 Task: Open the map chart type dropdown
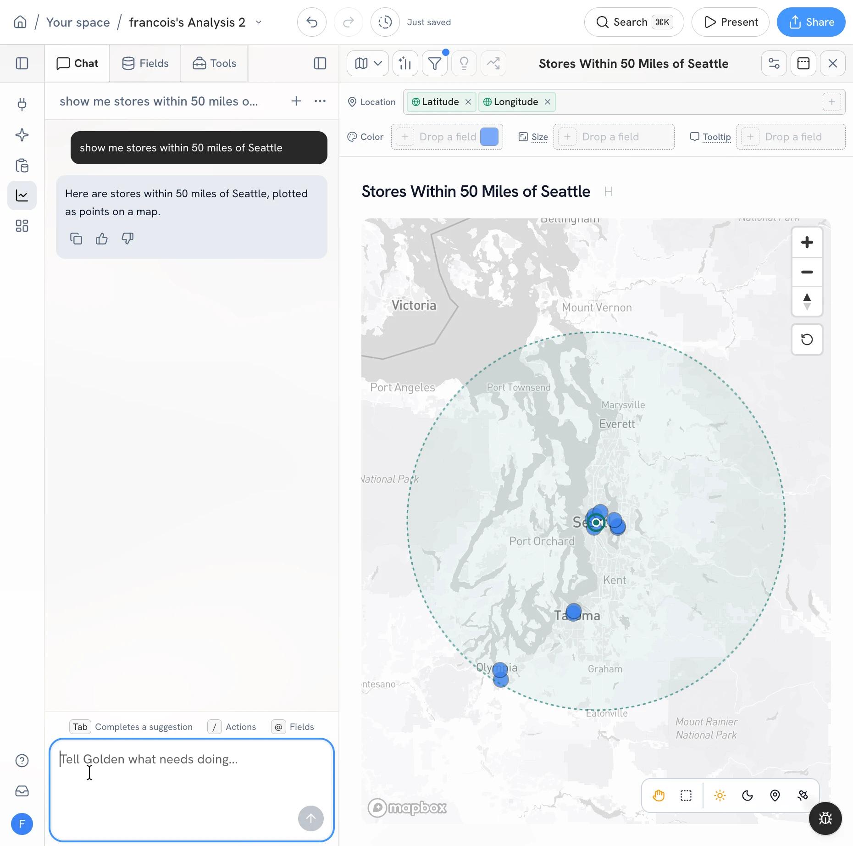click(x=368, y=63)
